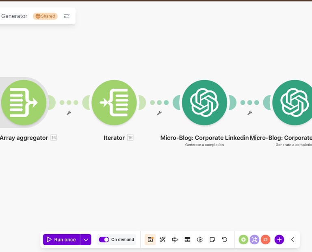Click Generate a completion under Corporate Linkedin
This screenshot has height=252, width=312.
coord(204,145)
